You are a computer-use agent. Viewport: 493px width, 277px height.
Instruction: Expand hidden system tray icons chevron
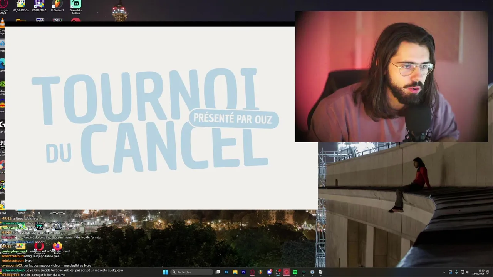pos(445,272)
